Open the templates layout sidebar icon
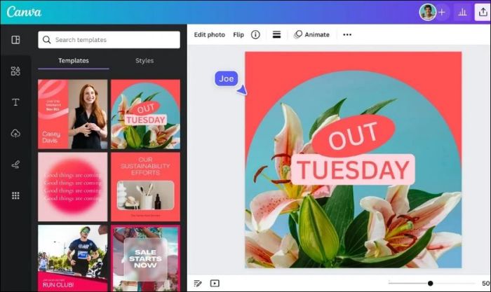The image size is (491, 292). [x=15, y=40]
